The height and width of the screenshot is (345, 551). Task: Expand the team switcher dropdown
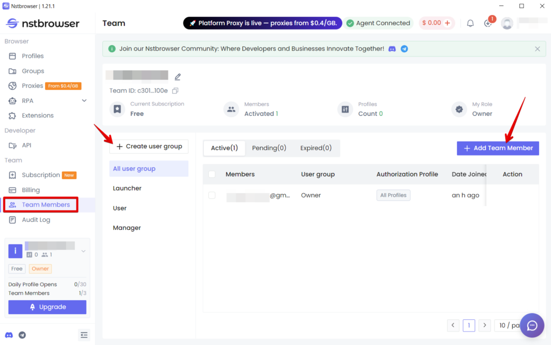(x=83, y=251)
